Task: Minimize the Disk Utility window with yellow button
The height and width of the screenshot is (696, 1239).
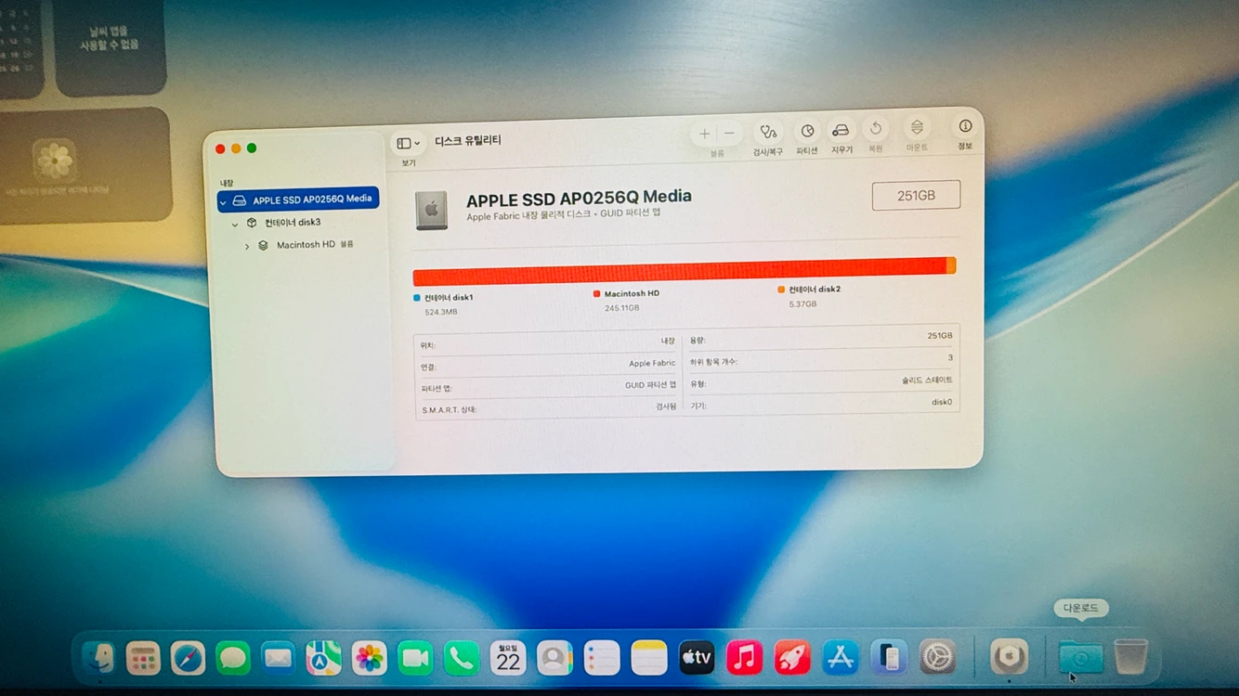Action: point(236,148)
